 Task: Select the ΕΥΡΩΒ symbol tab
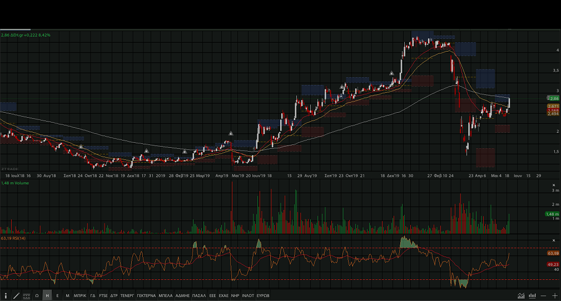263,295
